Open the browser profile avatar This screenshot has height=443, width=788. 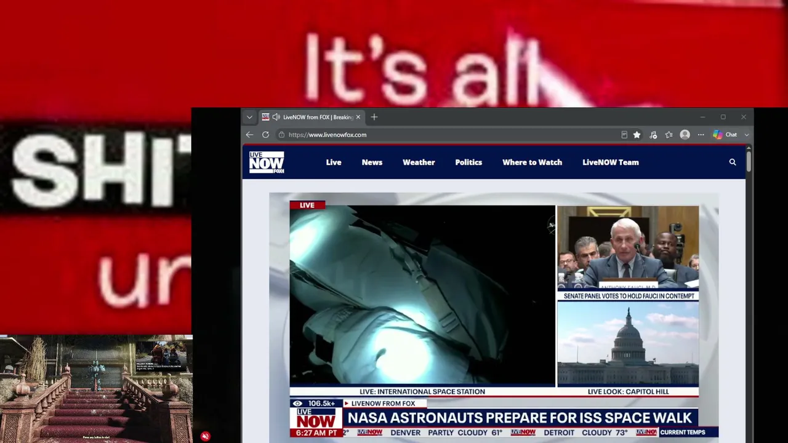tap(685, 135)
